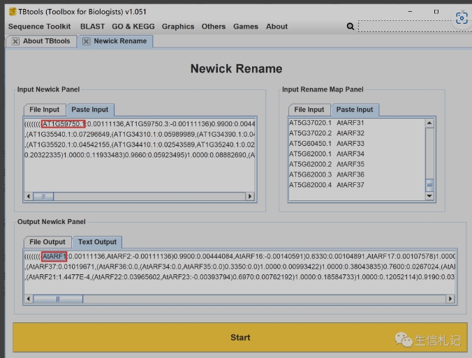The image size is (472, 358).
Task: Select Paste Input tab in Input Newick Panel
Action: tap(89, 110)
